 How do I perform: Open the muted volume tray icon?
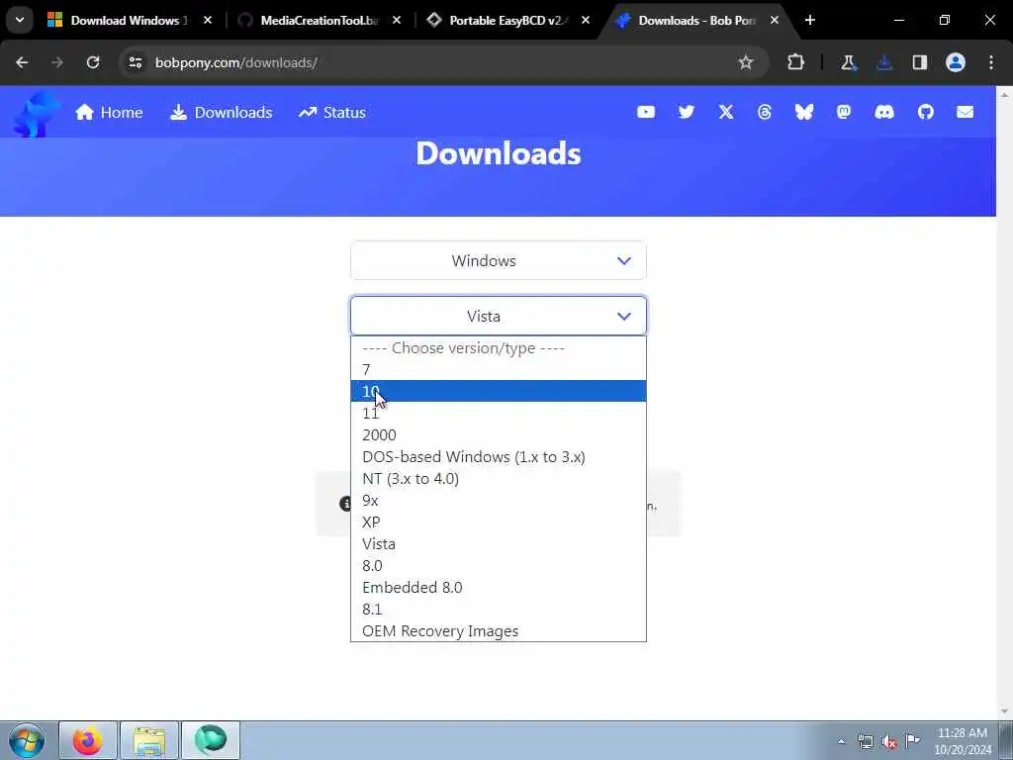[x=889, y=741]
